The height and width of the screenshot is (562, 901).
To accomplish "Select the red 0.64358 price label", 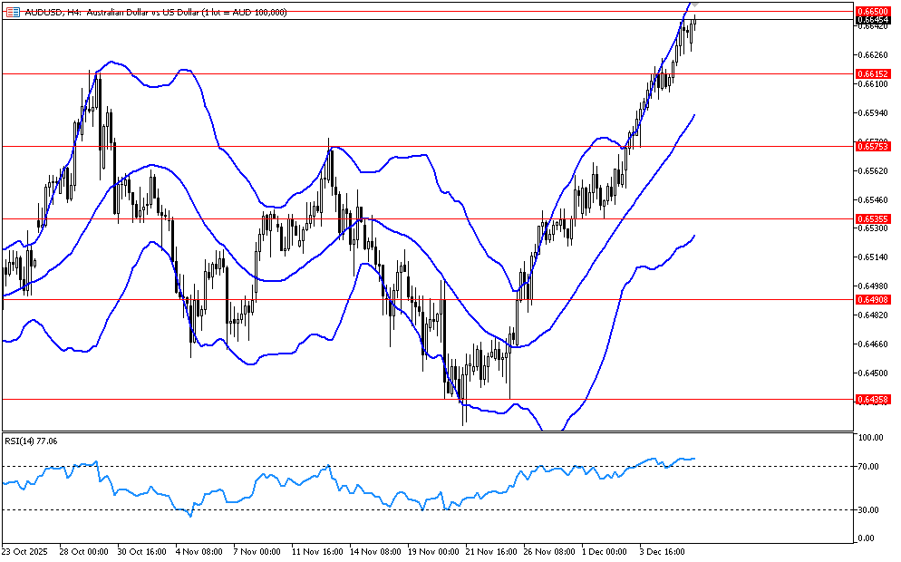I will (871, 399).
